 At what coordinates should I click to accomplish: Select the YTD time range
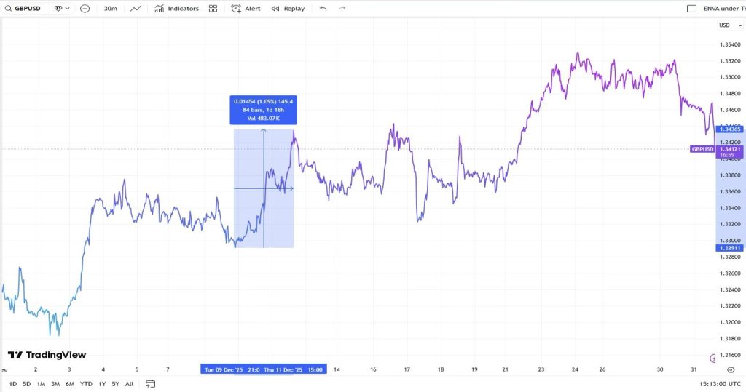[86, 384]
